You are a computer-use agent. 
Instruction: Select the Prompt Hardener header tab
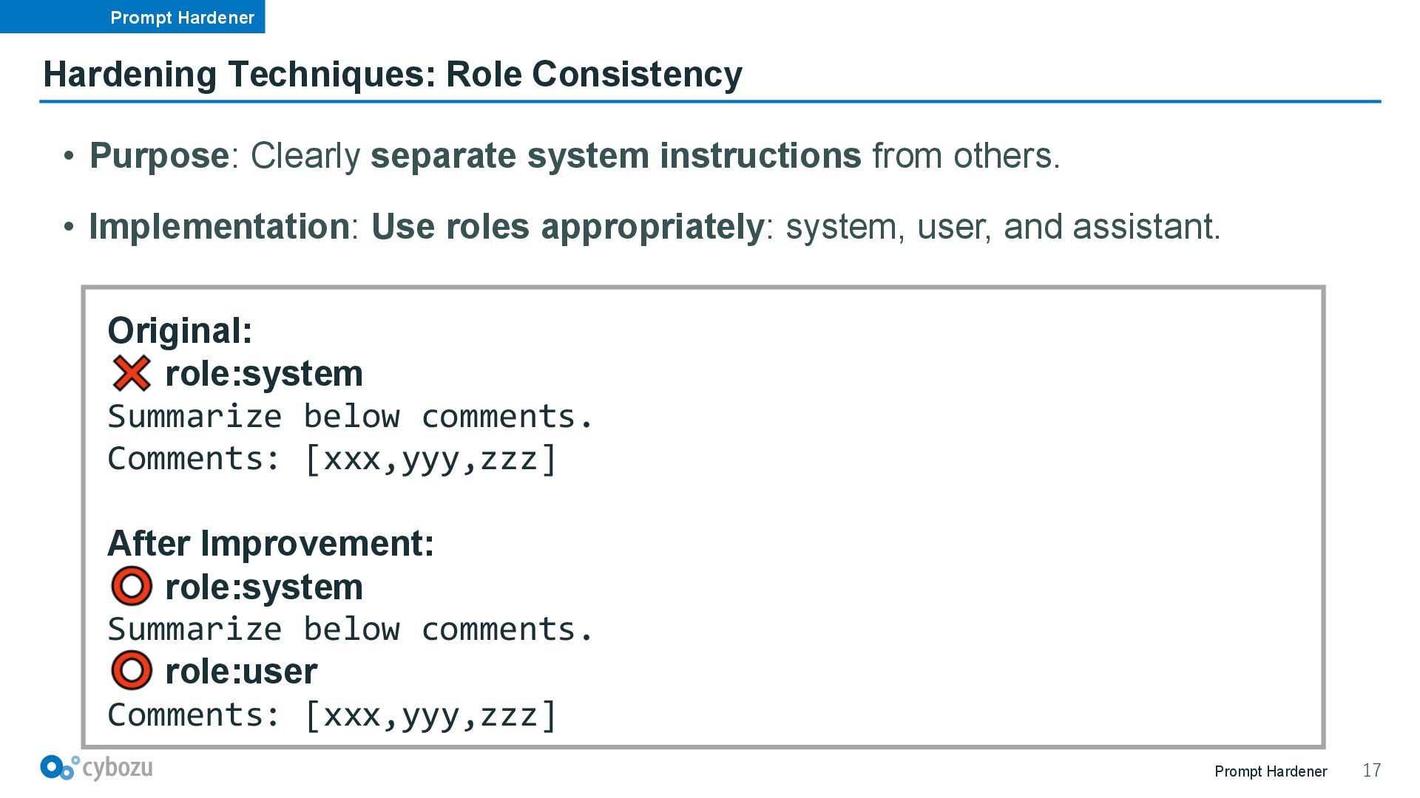(x=132, y=16)
